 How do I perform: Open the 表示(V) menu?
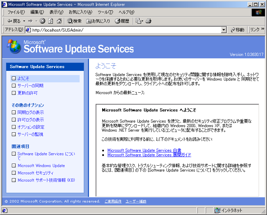(56, 12)
